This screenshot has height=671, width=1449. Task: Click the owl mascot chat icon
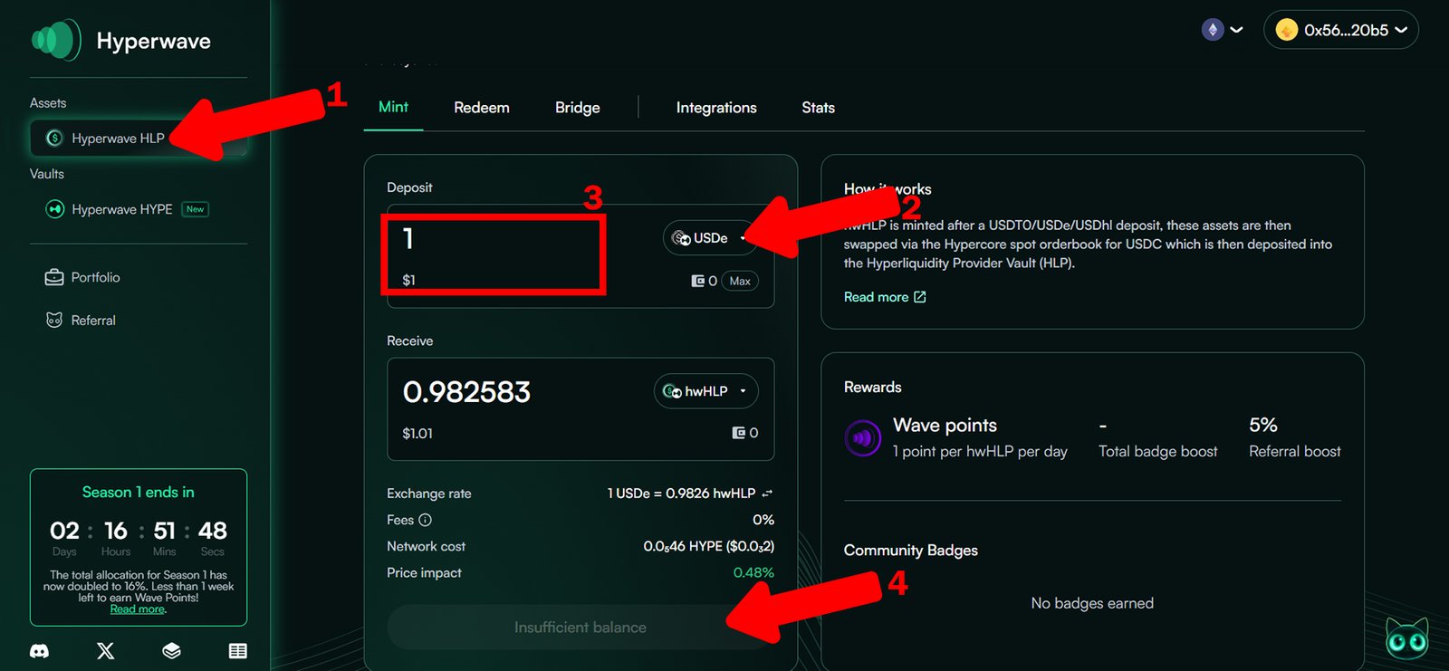tap(1406, 638)
